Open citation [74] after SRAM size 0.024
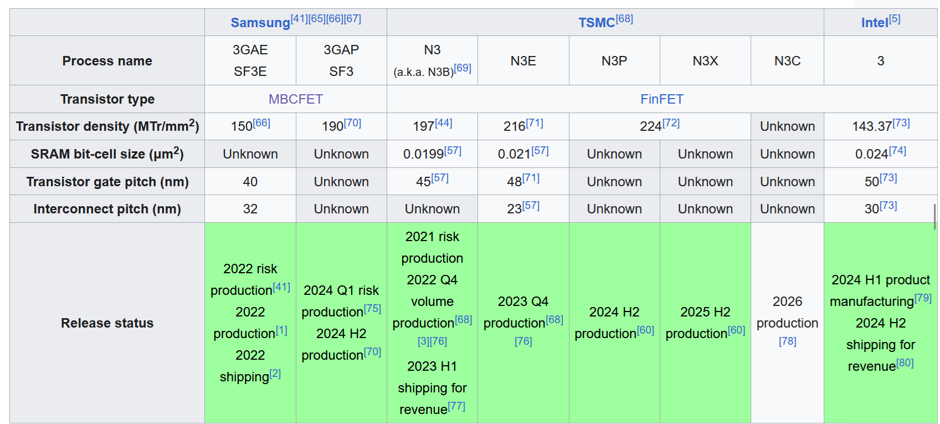 pos(897,150)
